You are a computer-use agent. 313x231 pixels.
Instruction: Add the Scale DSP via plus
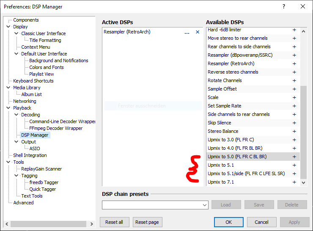tap(294, 97)
